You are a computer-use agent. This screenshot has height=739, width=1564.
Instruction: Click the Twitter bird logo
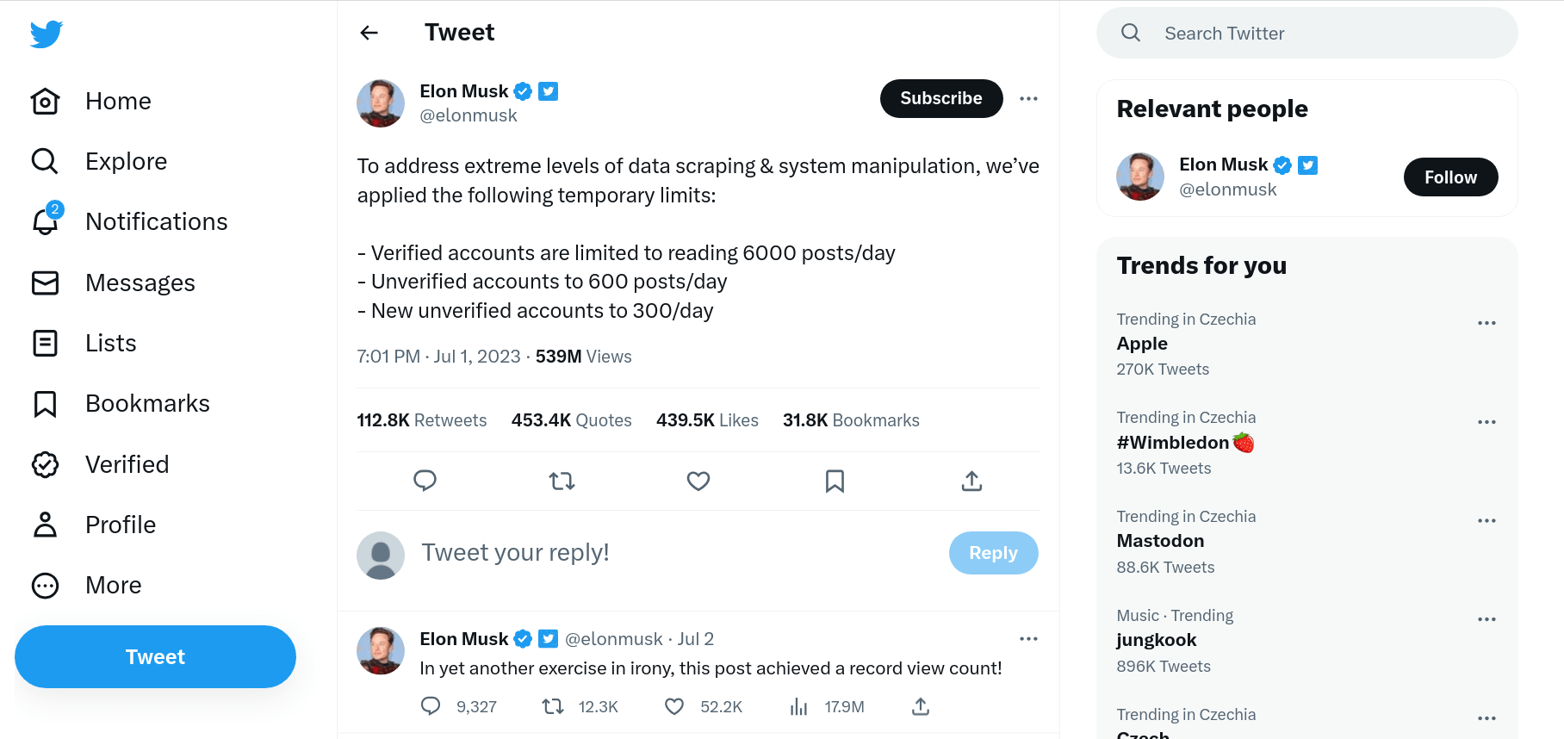click(47, 34)
